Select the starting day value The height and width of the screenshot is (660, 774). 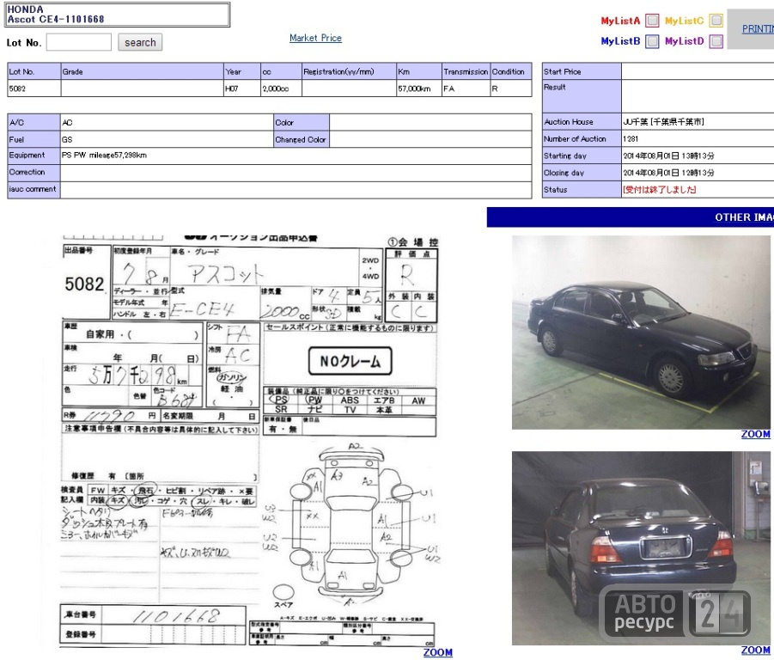[x=668, y=156]
